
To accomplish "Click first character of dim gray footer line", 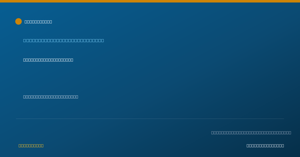I will 212,133.
